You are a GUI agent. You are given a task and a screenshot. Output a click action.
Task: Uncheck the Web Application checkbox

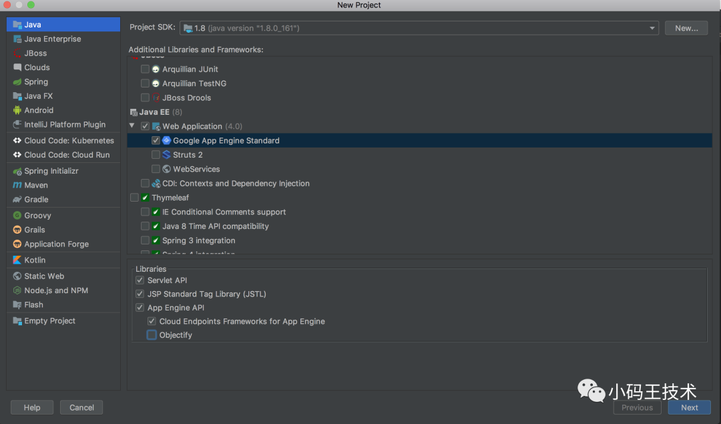point(145,126)
